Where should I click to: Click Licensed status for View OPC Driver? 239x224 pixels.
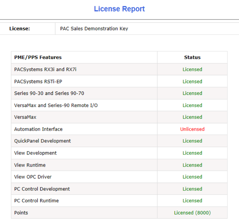click(x=192, y=177)
